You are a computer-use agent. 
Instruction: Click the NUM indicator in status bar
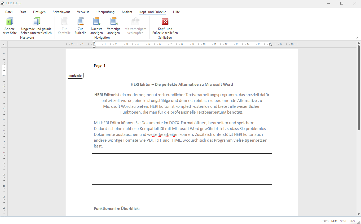click(334, 221)
